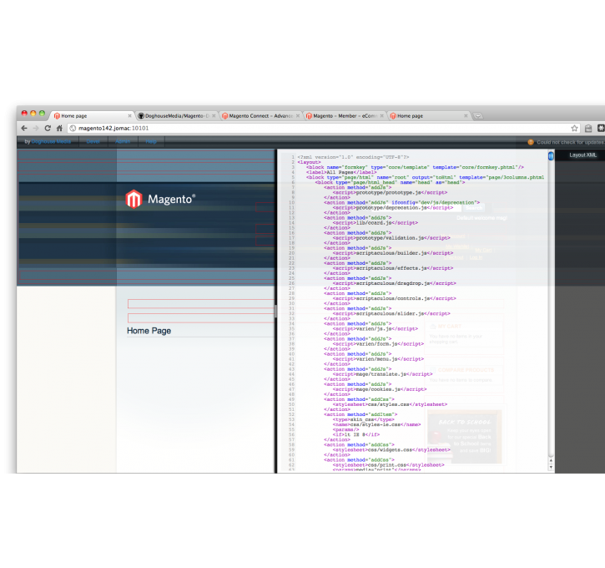This screenshot has width=605, height=568.
Task: Click the blue scrollbar thumb of XML viewer
Action: [551, 156]
